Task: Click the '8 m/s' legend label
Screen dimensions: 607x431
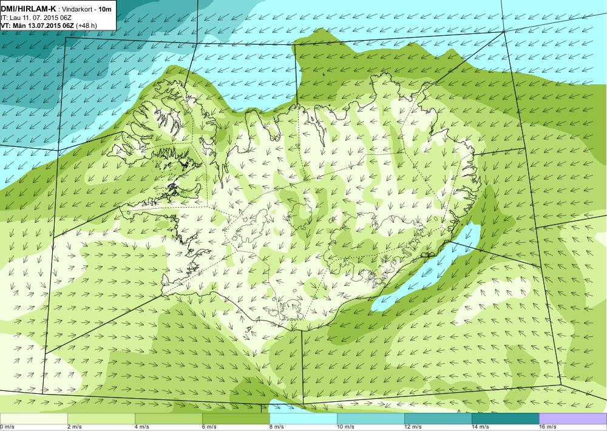Action: 277,427
